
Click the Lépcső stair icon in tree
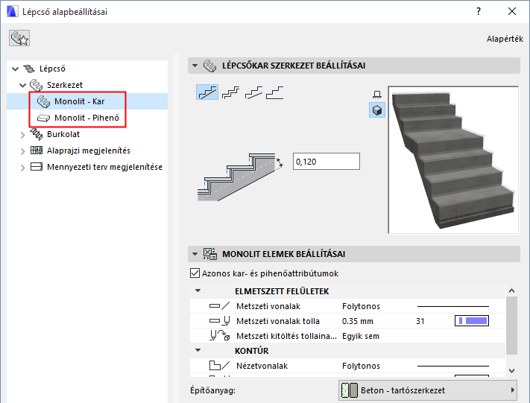29,69
